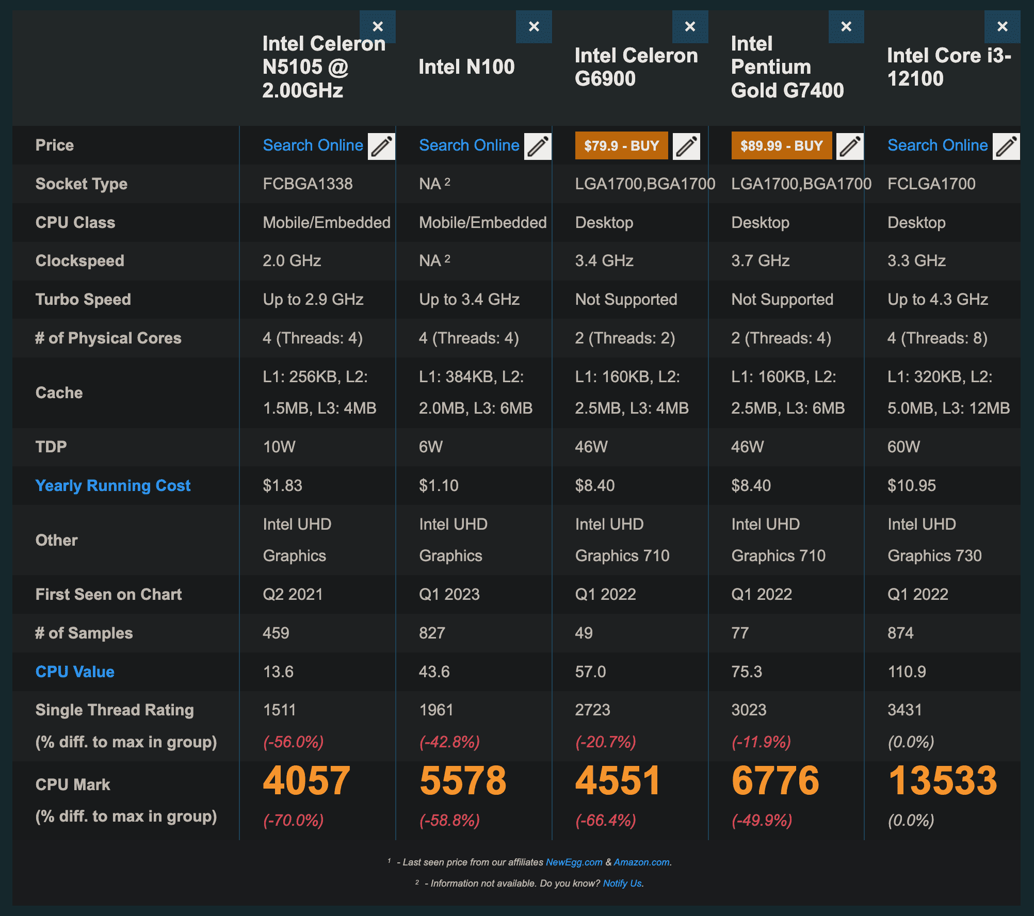
Task: Click the TDP row label
Action: (51, 447)
